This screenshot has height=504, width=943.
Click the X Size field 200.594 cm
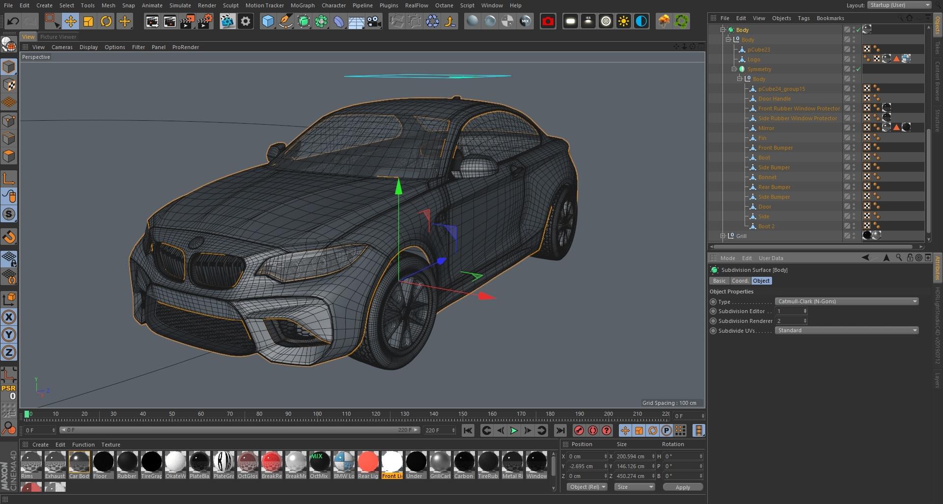click(634, 456)
